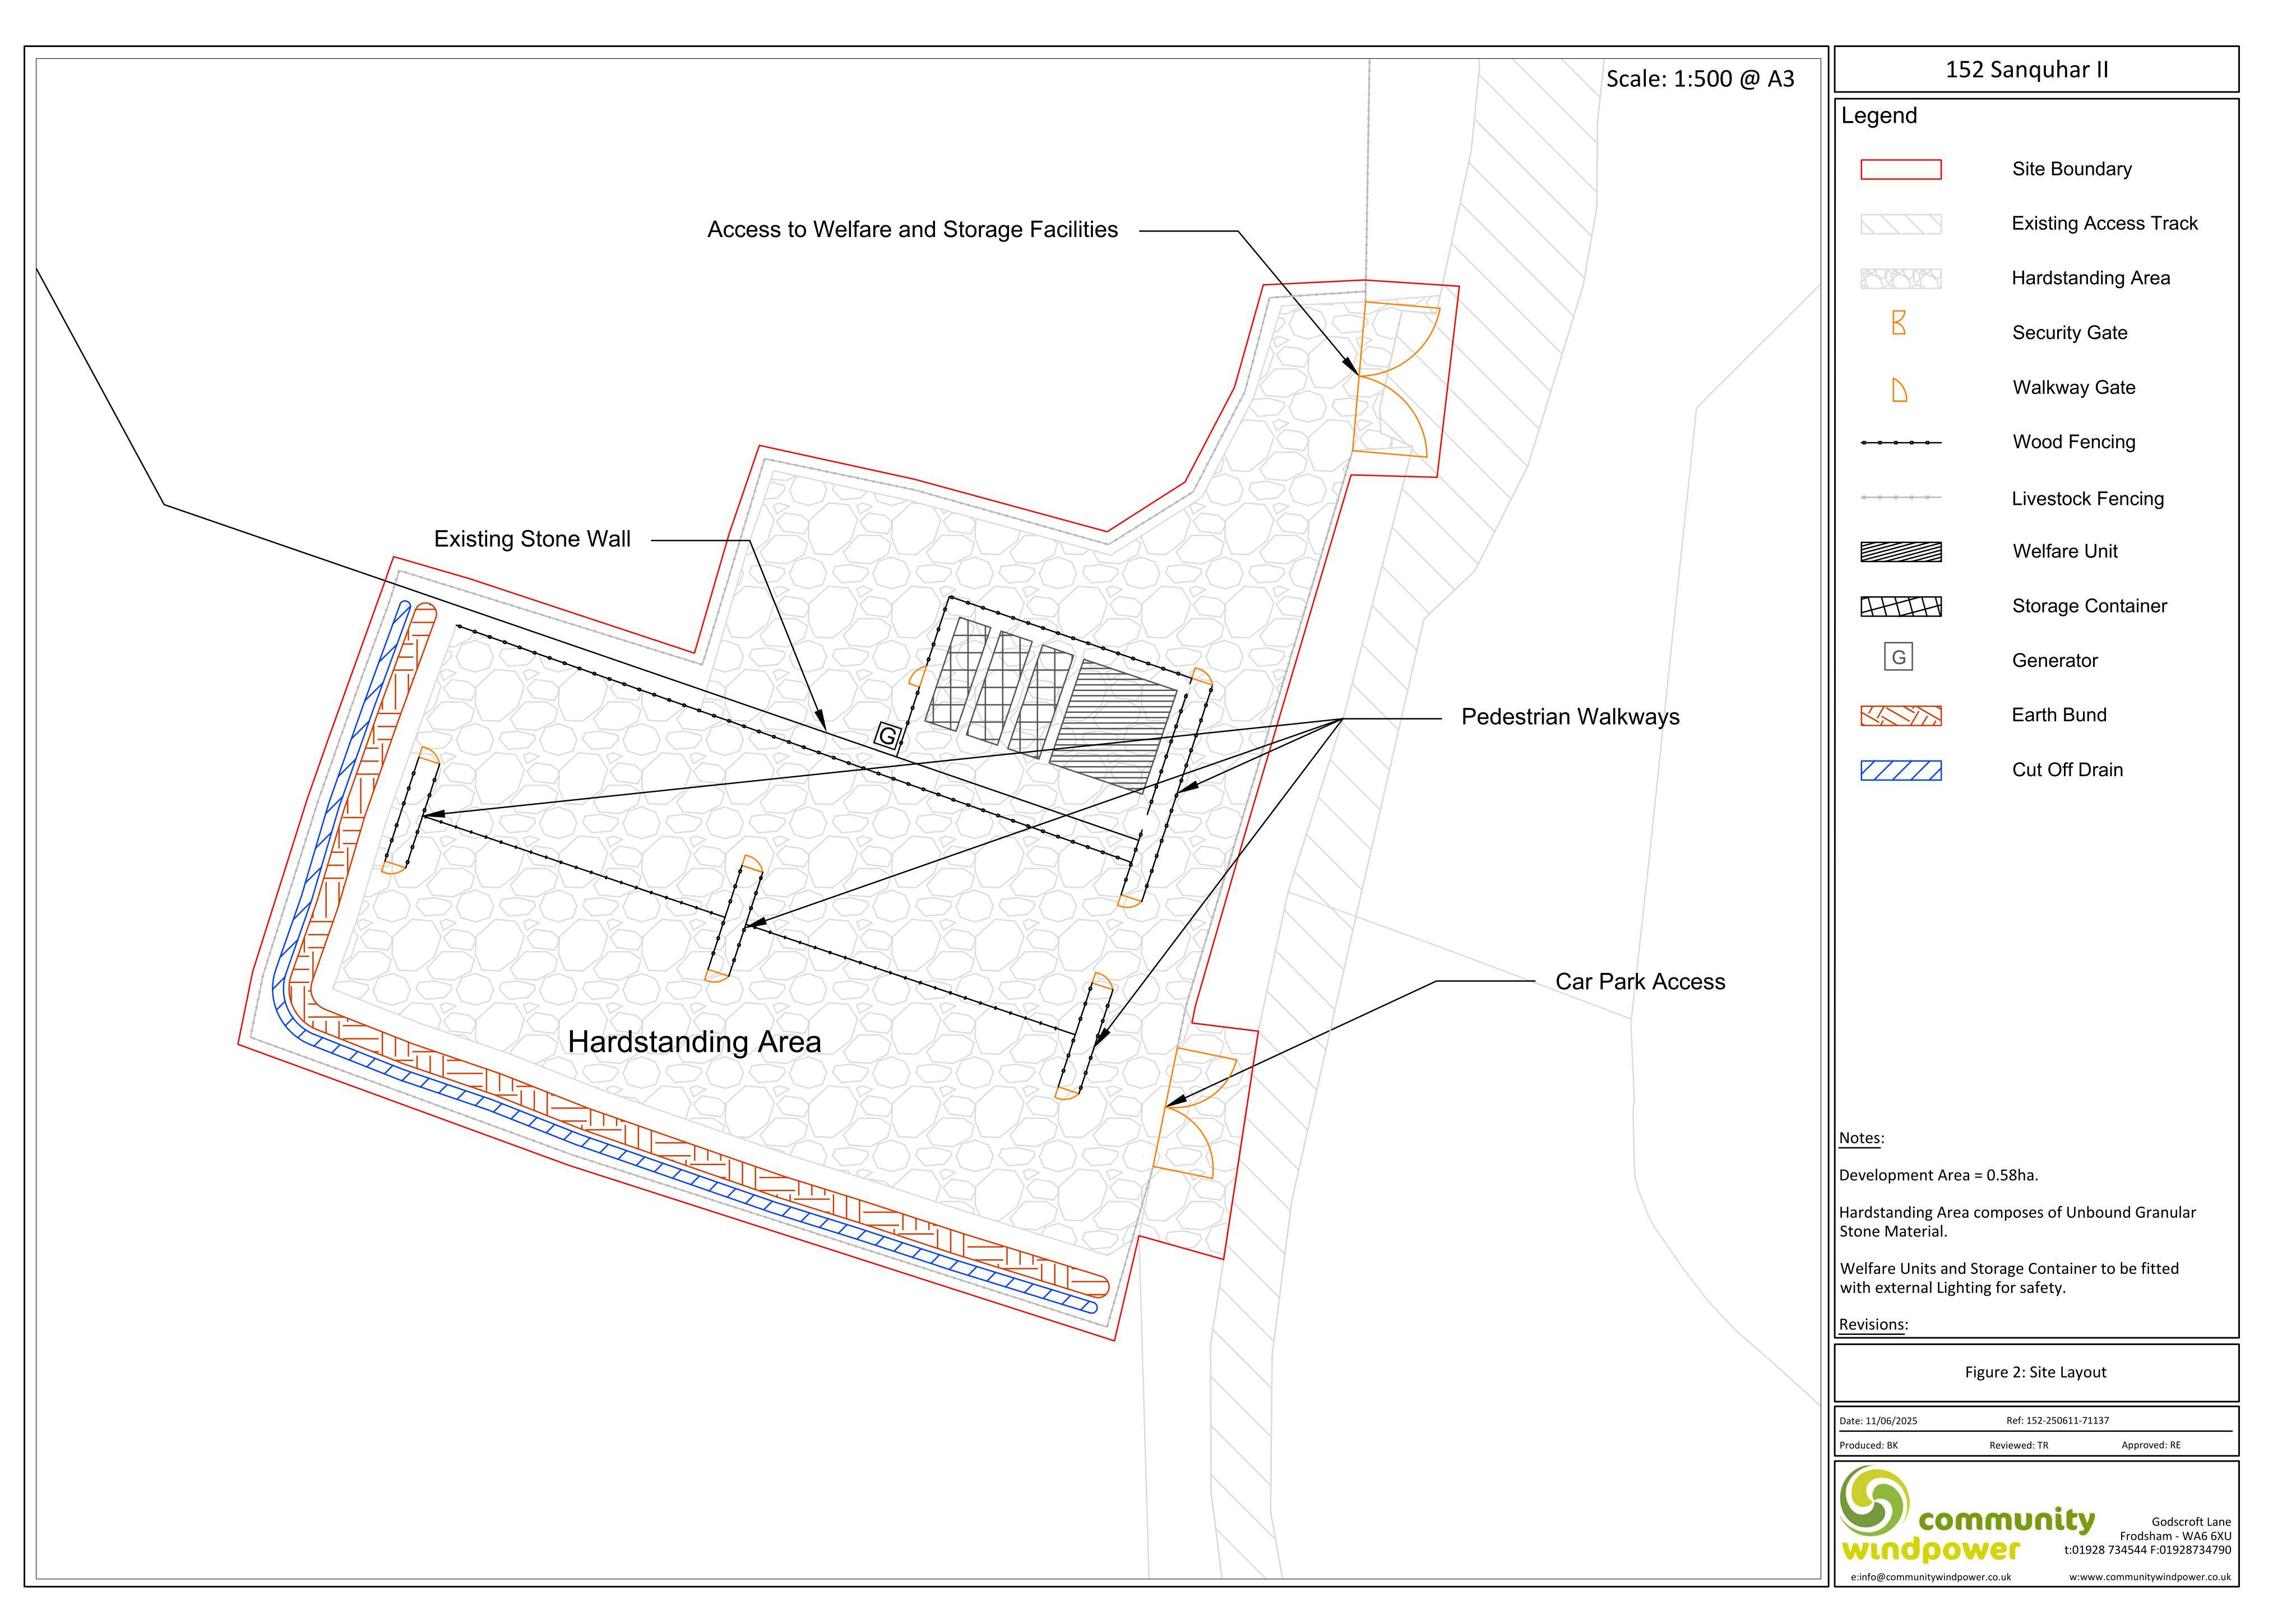The height and width of the screenshot is (1623, 2296).
Task: Click the large 'Hardstanding Area' label on the plan
Action: pos(694,1042)
